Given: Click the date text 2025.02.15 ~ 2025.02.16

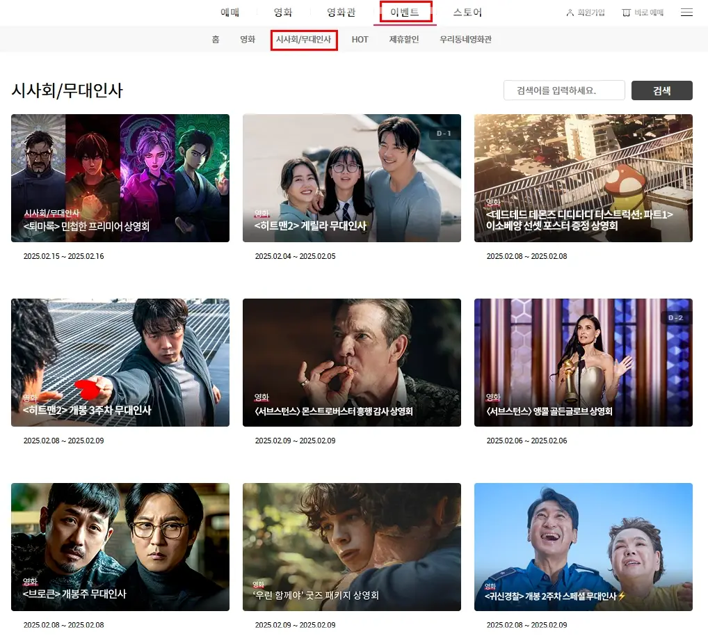Looking at the screenshot, I should 64,256.
